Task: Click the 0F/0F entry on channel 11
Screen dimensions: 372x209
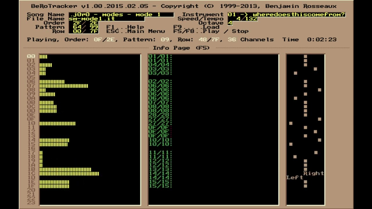Action: point(160,127)
